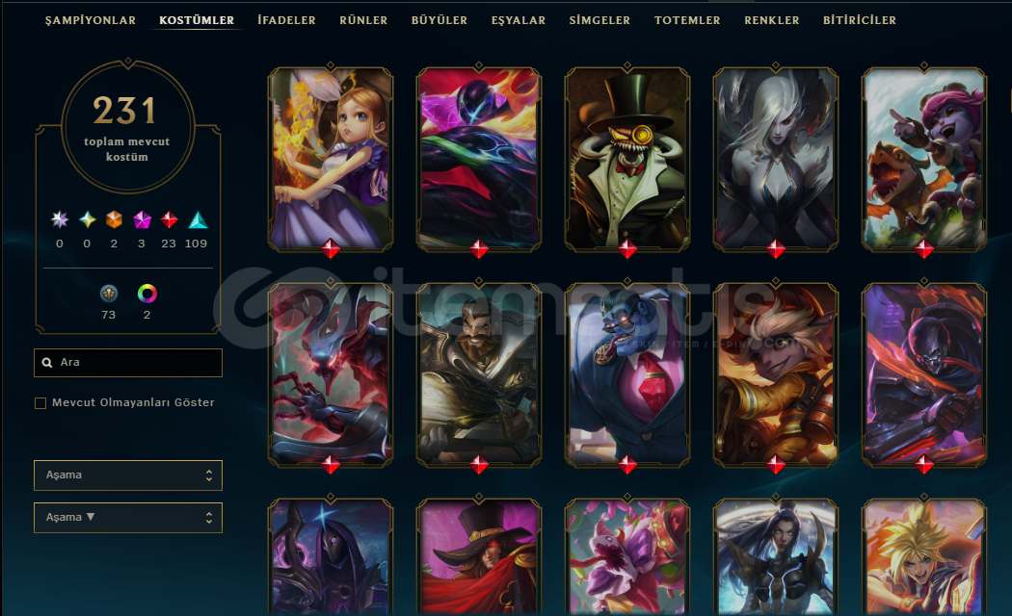
Task: Click the red Epic gem icon with 23
Action: pyautogui.click(x=169, y=220)
